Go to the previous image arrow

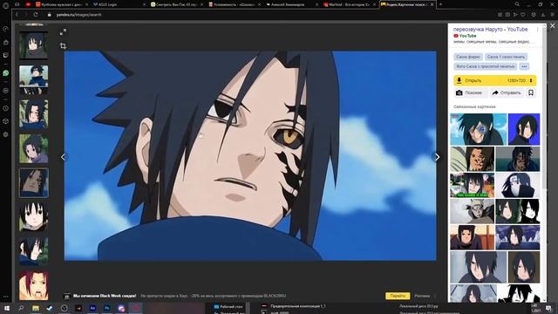[63, 157]
